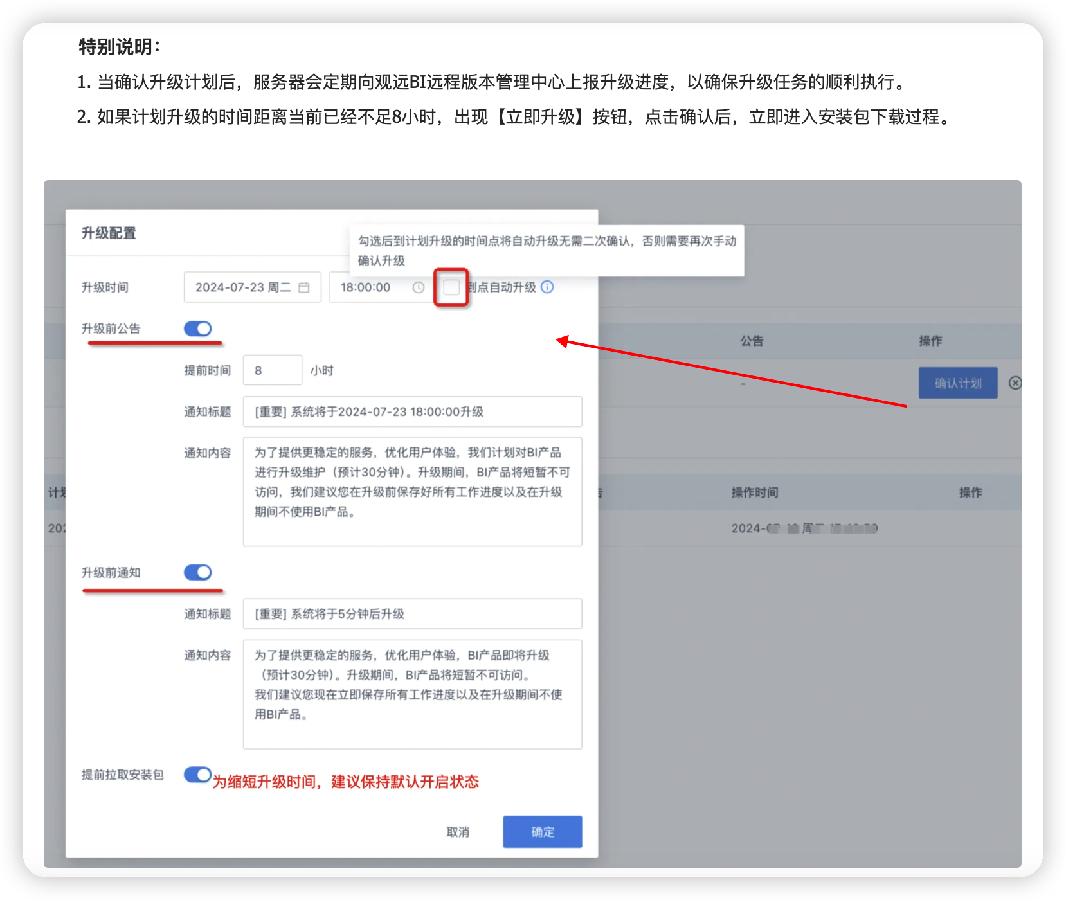Click the 小时 unit text

pyautogui.click(x=321, y=370)
